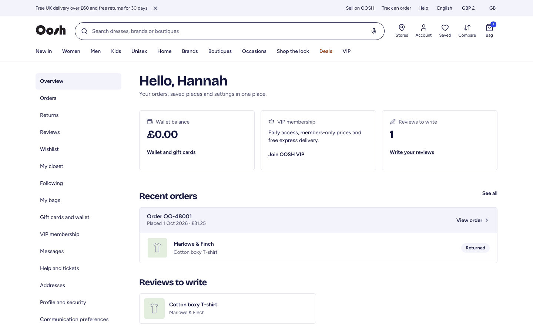
Task: Select My bags in sidebar
Action: tap(78, 201)
